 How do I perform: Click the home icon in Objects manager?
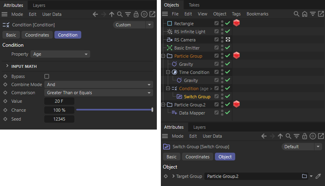click(304, 14)
